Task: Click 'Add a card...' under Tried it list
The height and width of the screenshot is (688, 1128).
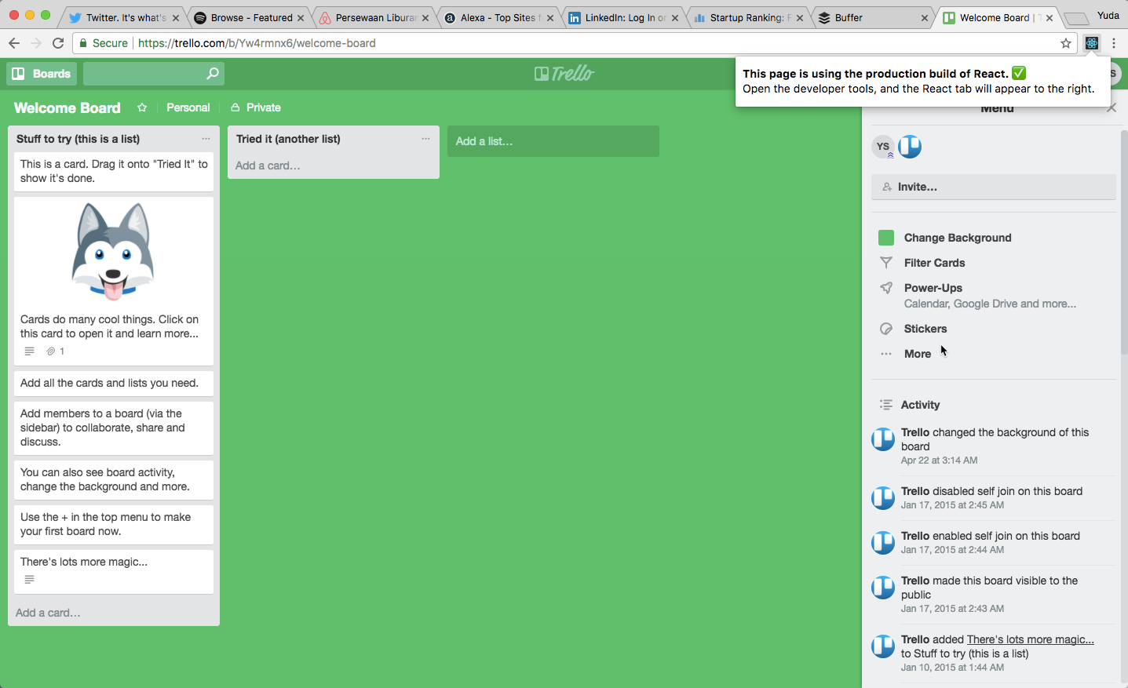Action: point(268,166)
